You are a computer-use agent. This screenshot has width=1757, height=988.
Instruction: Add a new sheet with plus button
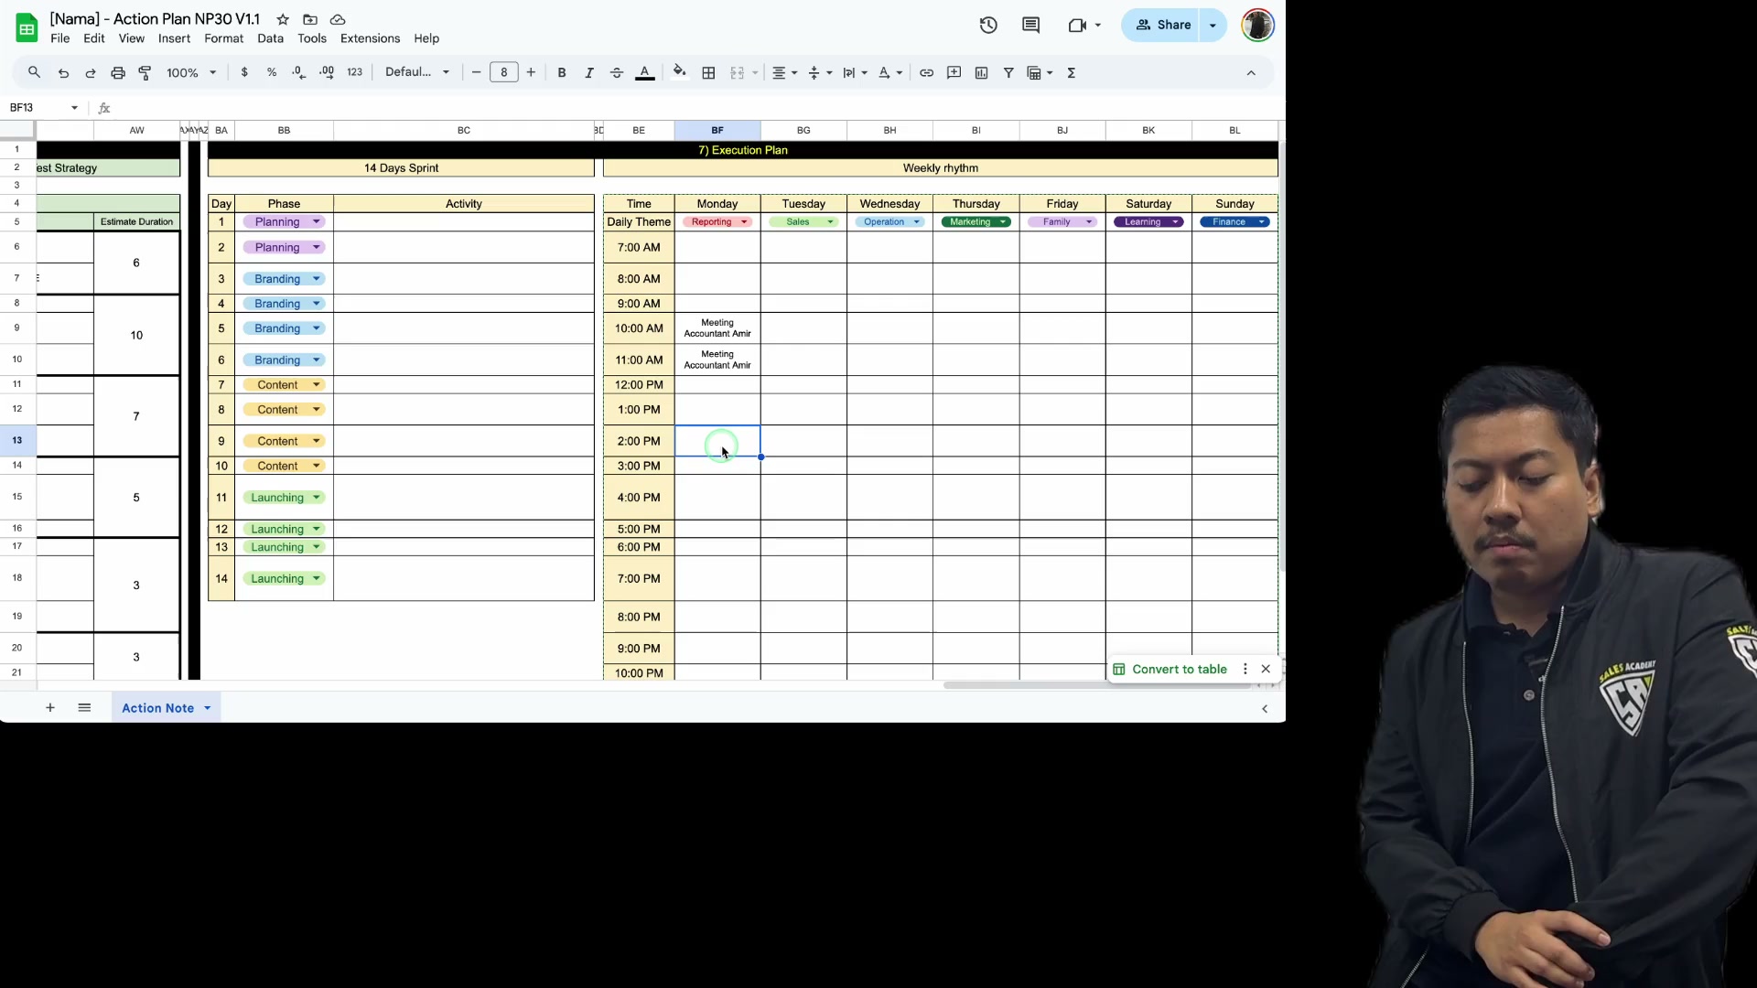coord(50,708)
